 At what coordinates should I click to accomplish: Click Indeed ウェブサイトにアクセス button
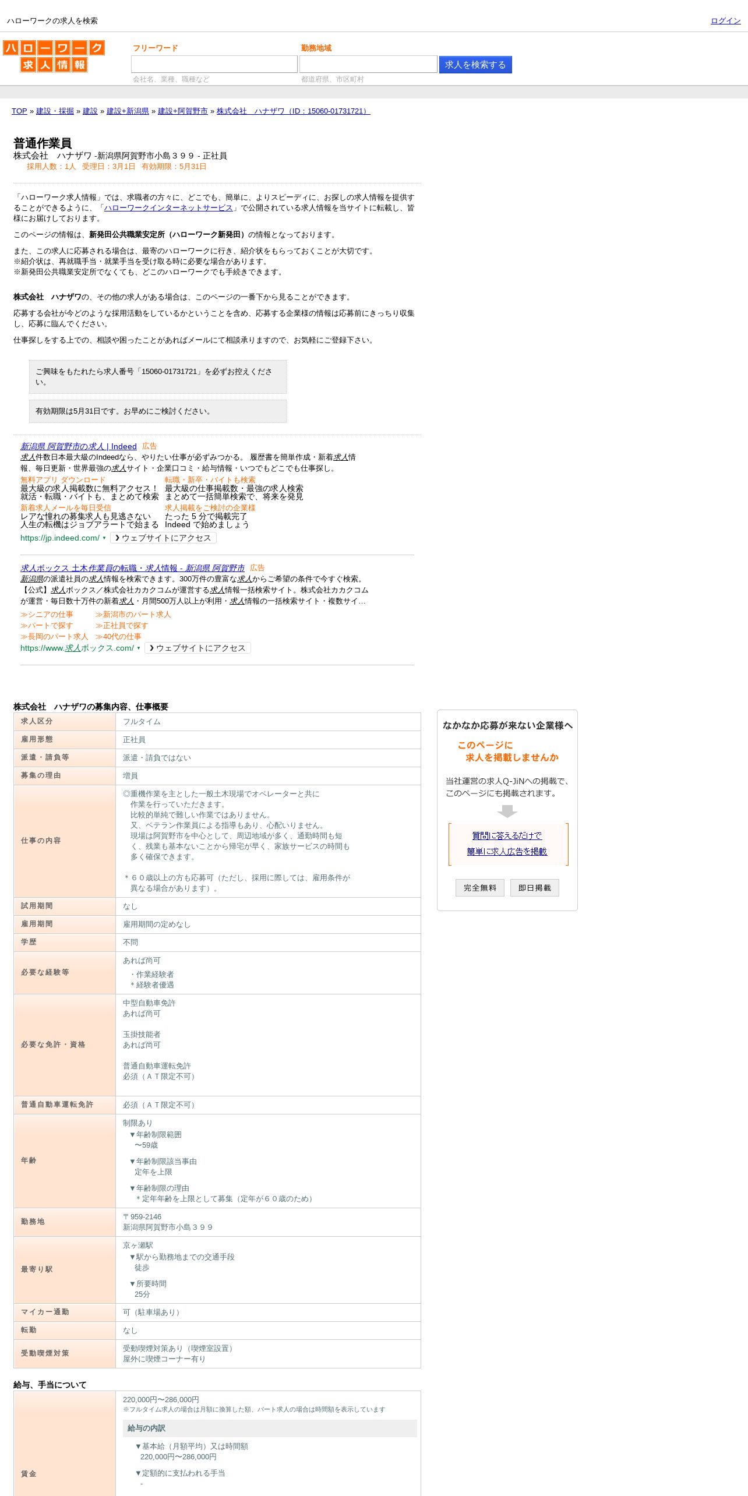point(163,538)
